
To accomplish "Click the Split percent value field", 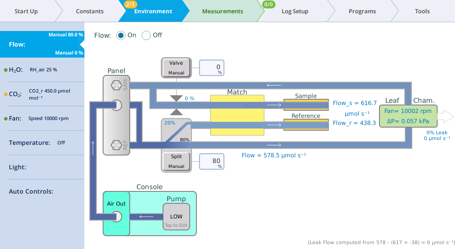I will pos(212,161).
